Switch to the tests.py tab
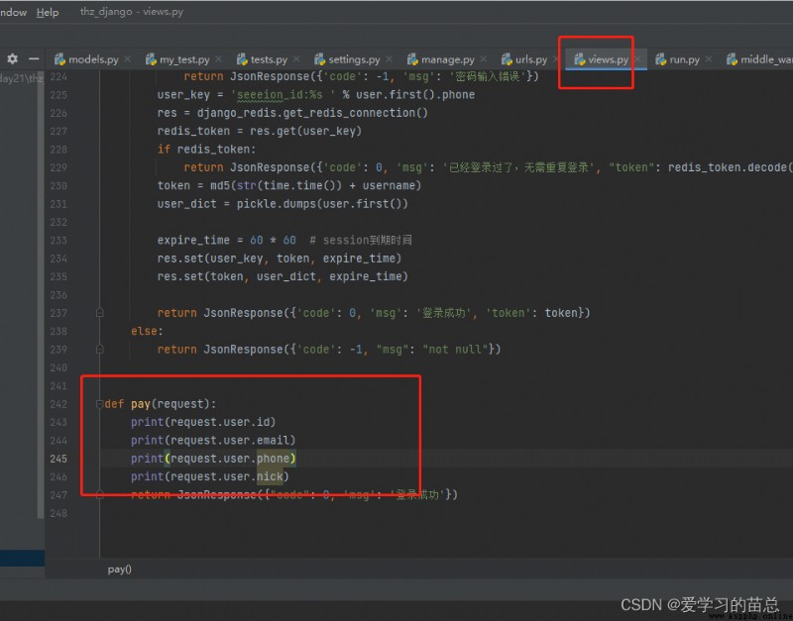Screen dimensions: 793x621 tap(269, 59)
